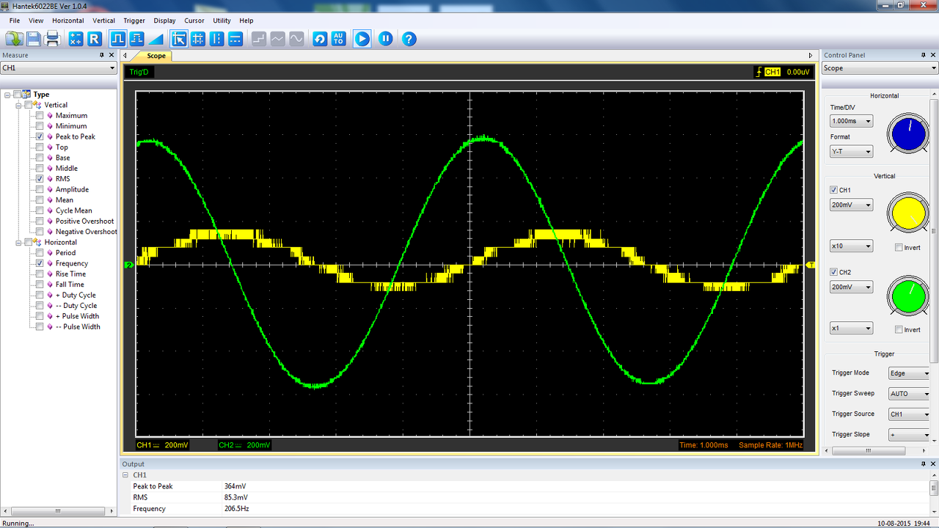Click the green CH2 voltage knob
Screen dimensions: 939x528
908,296
